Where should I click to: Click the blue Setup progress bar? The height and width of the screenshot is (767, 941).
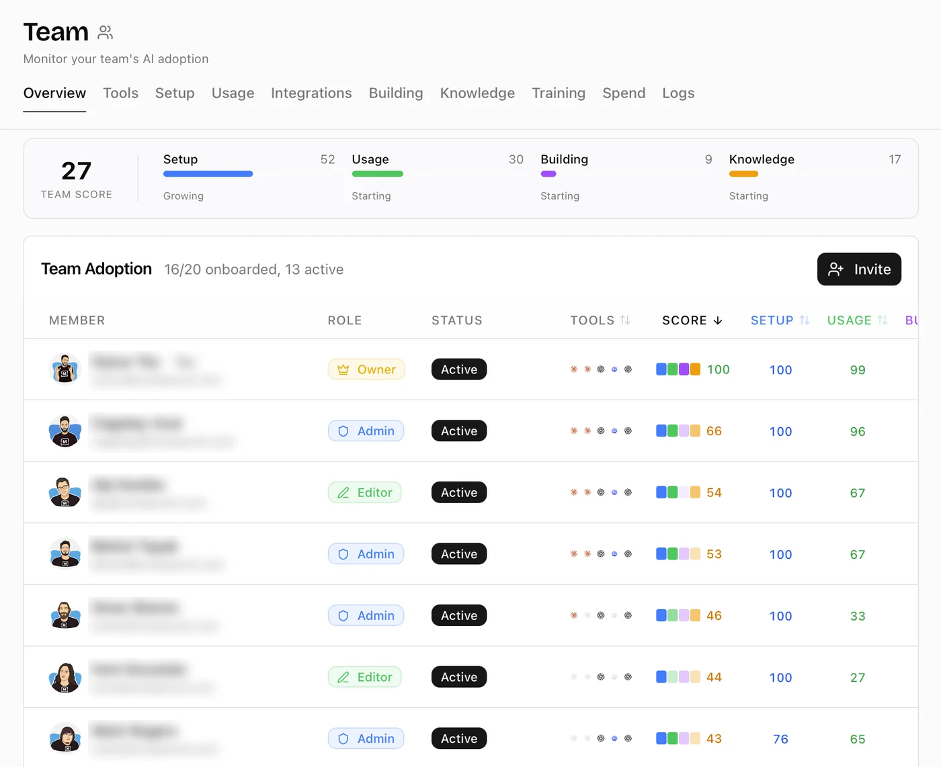coord(208,174)
